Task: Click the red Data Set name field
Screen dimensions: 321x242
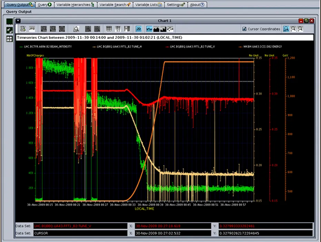Action: (x=80, y=226)
